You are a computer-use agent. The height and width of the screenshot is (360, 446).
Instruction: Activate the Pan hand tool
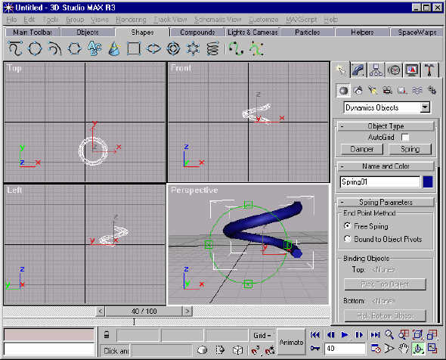(x=404, y=349)
